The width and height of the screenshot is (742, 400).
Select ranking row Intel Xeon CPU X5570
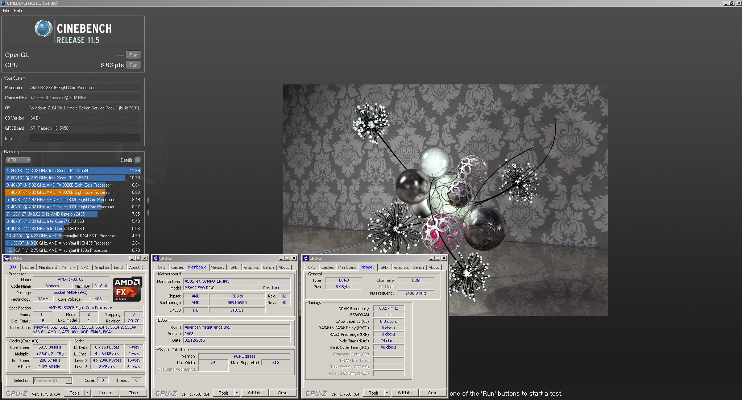tap(73, 178)
